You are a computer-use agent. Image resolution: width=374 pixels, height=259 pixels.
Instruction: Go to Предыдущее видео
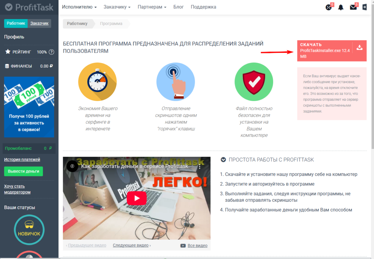point(86,246)
